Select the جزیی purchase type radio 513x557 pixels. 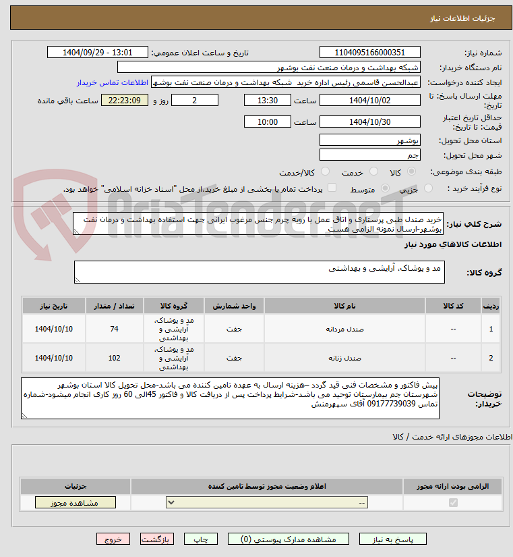point(428,188)
